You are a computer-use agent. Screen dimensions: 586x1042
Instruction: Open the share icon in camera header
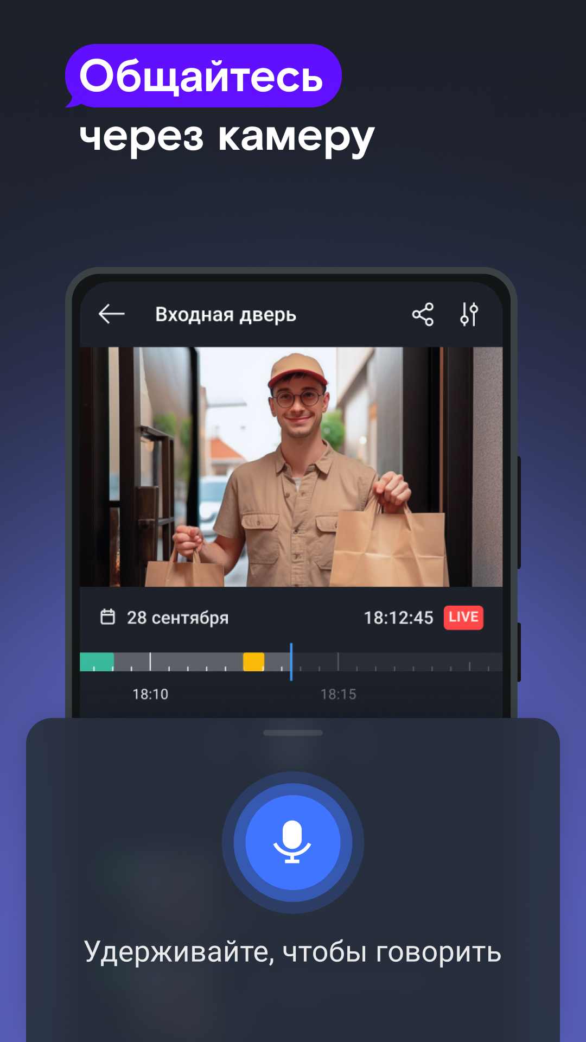click(423, 314)
